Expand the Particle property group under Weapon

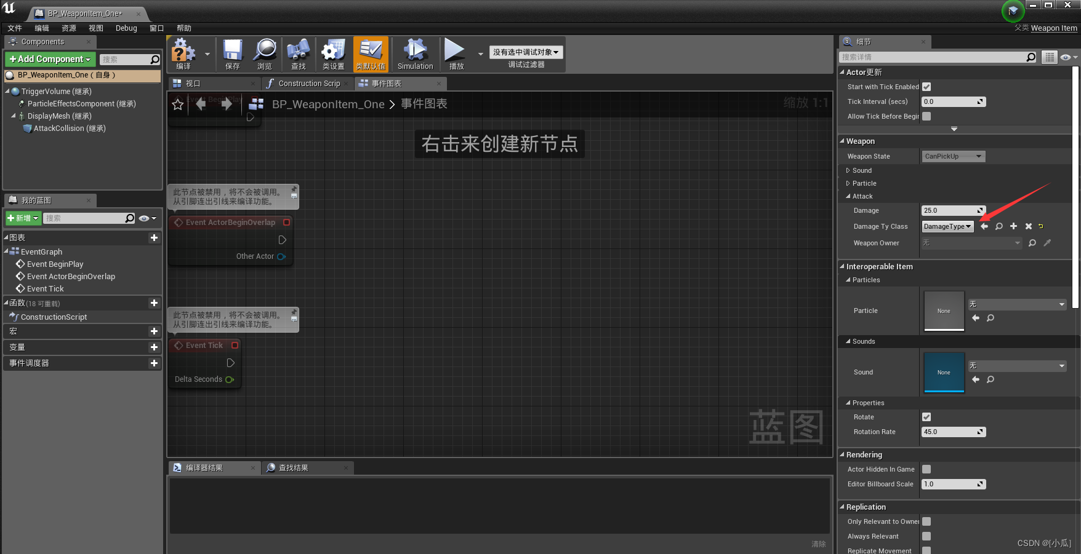click(x=848, y=183)
